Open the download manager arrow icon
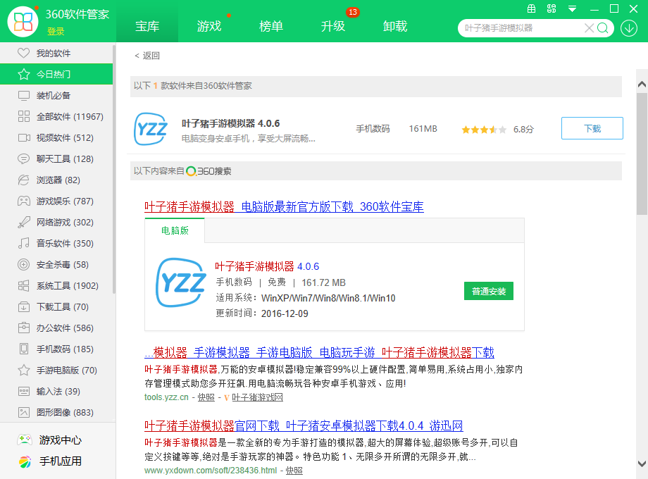Screen dimensions: 648x479 628,28
